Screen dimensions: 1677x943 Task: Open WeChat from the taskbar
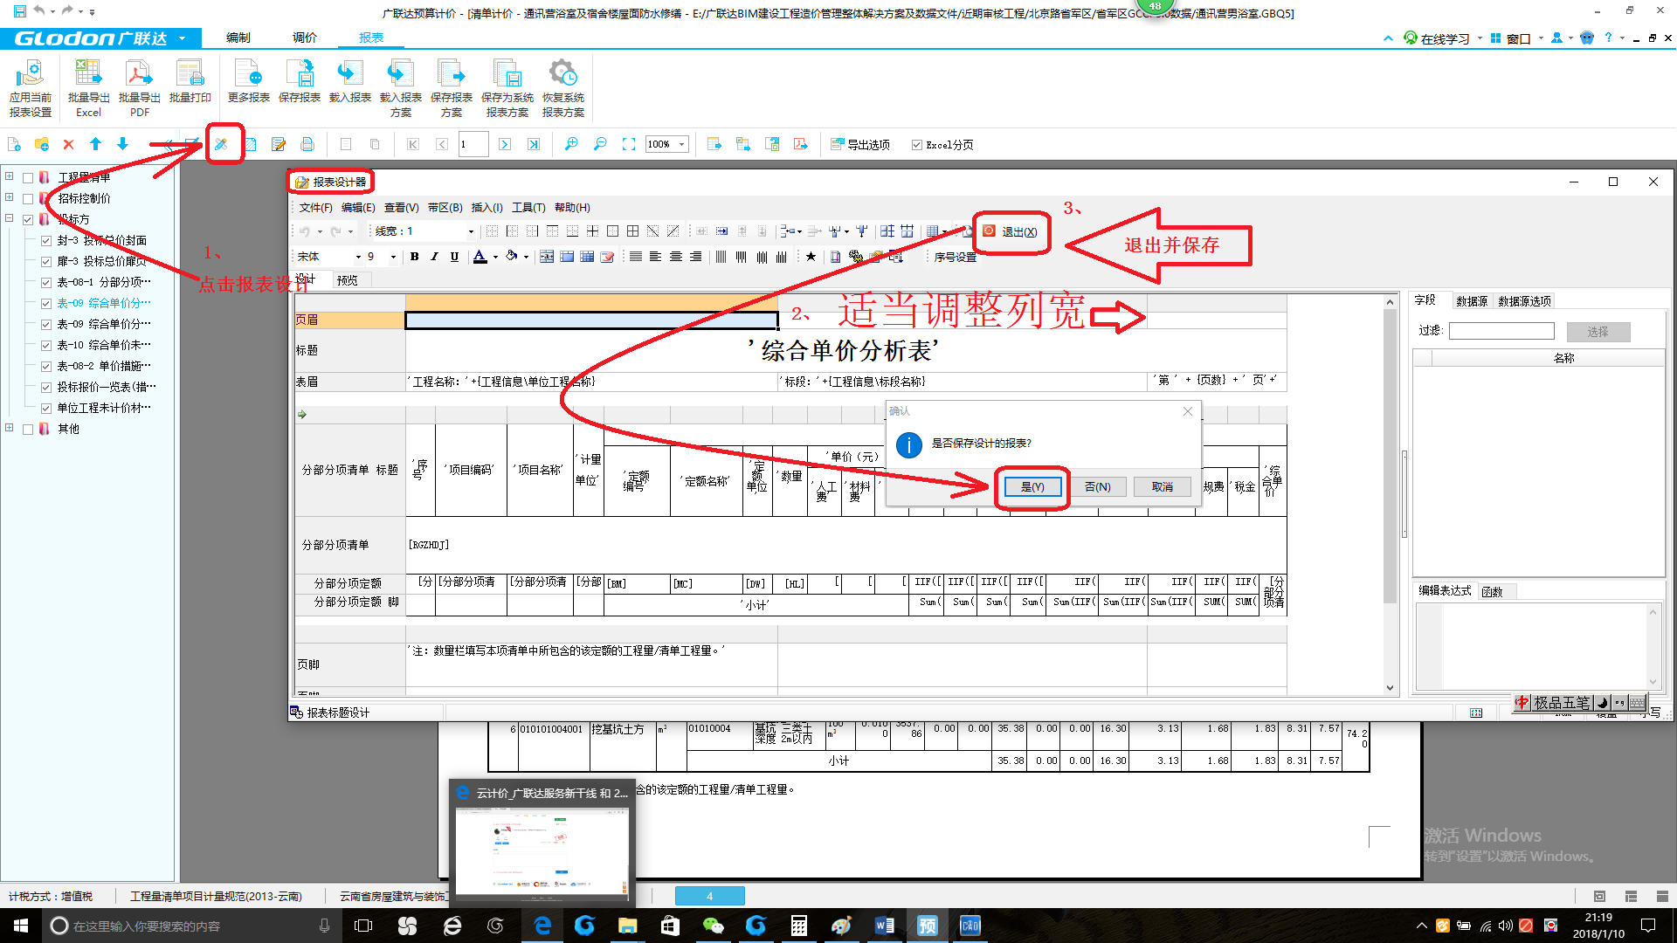tap(714, 926)
